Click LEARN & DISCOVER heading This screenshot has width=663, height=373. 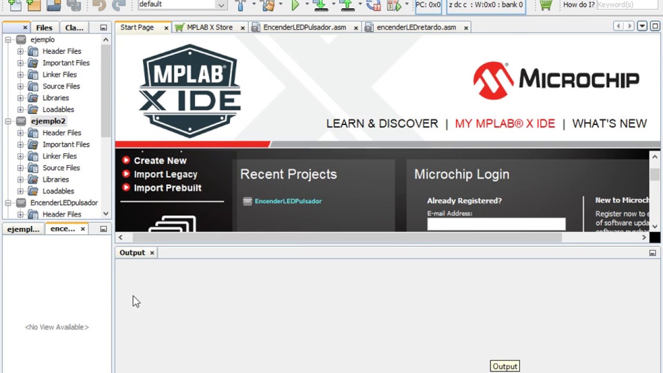tap(382, 124)
